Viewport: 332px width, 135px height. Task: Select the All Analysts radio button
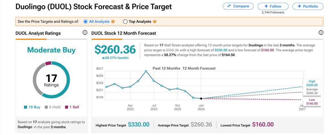(86, 22)
